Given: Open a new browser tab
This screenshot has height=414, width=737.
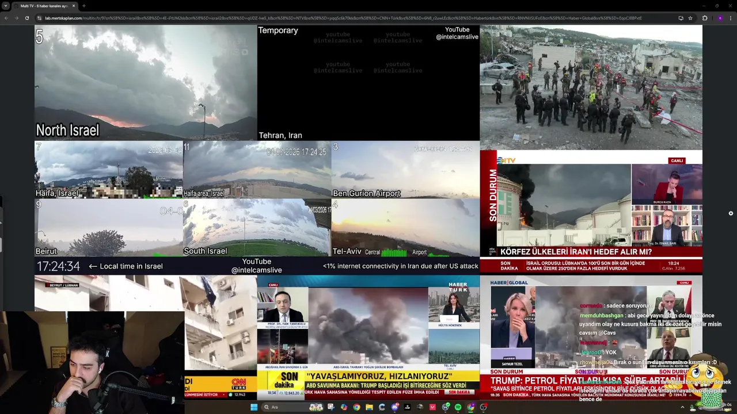Looking at the screenshot, I should [x=83, y=6].
